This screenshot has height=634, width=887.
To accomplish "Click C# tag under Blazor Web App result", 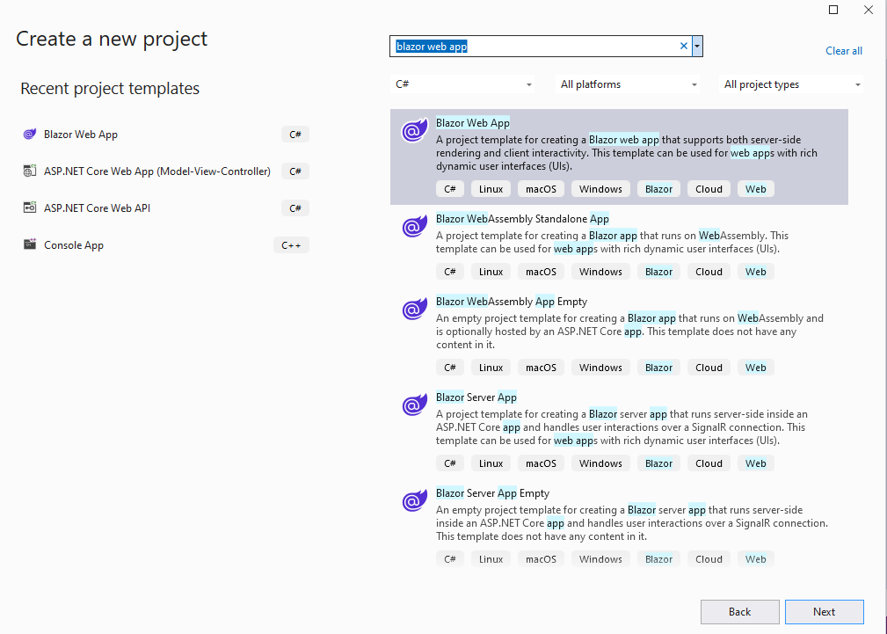I will 450,189.
